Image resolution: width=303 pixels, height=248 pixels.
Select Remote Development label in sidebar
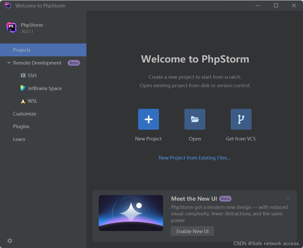pos(37,63)
